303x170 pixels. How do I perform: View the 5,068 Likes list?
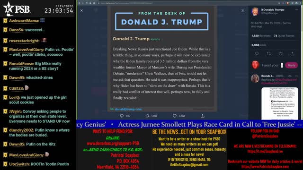tap(258, 45)
